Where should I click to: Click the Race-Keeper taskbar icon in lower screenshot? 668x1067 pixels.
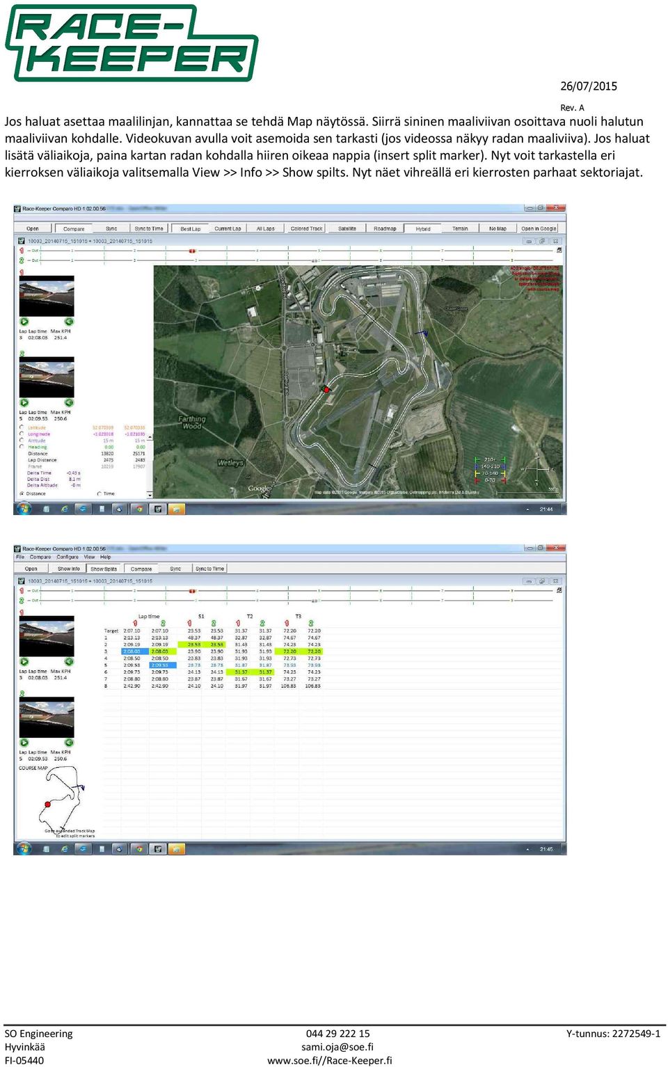pyautogui.click(x=158, y=849)
